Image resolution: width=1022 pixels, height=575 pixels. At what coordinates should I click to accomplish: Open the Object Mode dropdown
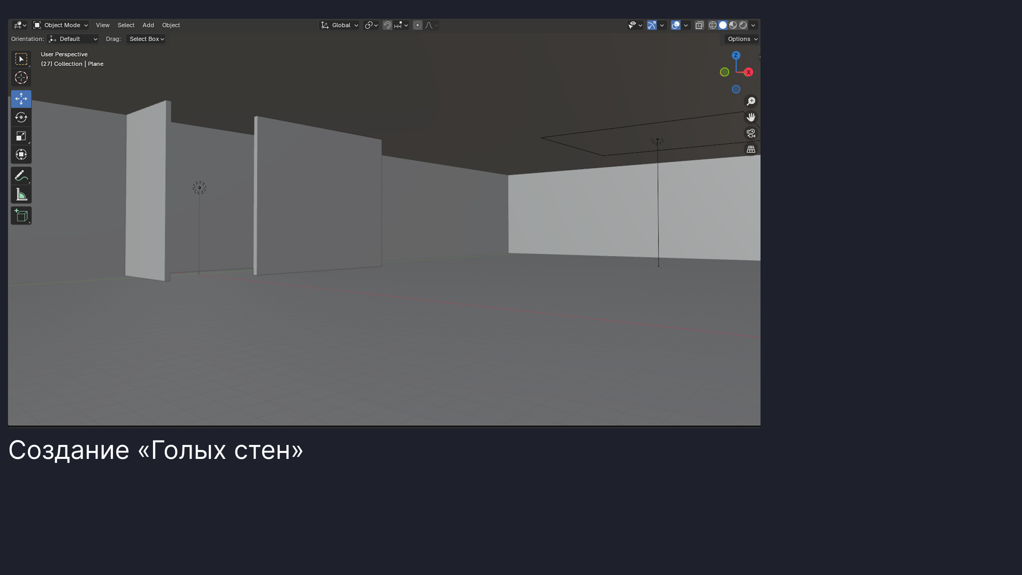point(61,25)
